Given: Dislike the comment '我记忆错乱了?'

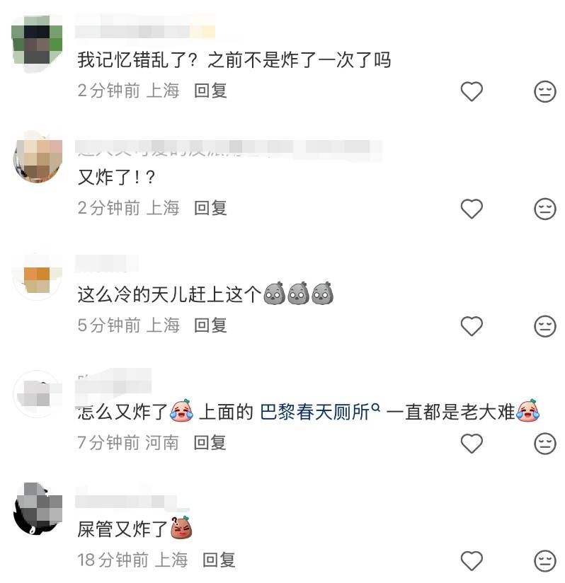Looking at the screenshot, I should (545, 91).
